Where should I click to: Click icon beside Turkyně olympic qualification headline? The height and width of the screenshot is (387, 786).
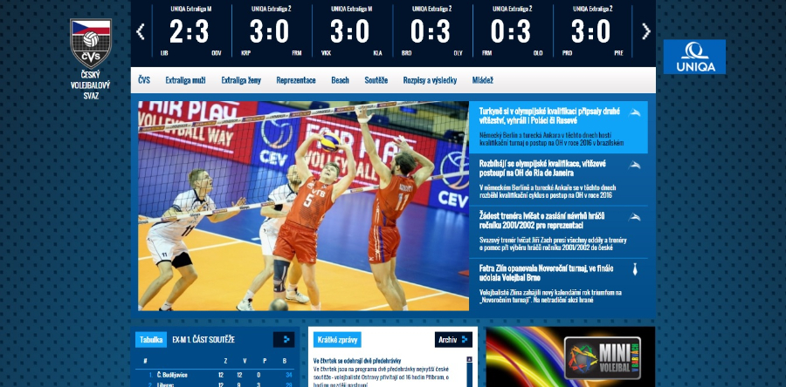637,112
